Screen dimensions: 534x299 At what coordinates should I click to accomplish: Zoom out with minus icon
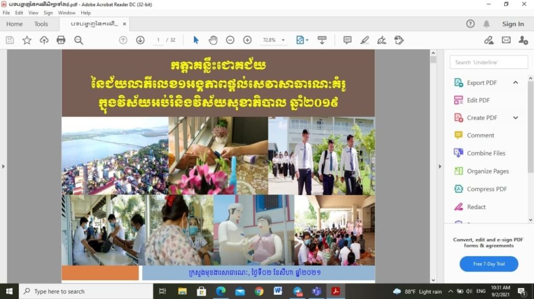point(230,40)
